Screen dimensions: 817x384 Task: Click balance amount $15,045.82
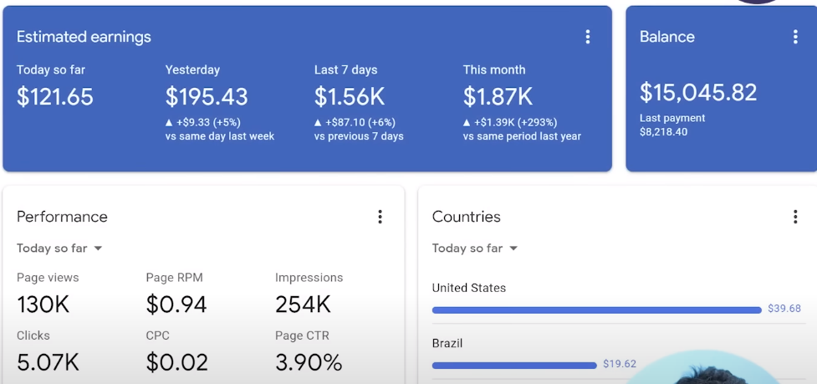click(698, 93)
